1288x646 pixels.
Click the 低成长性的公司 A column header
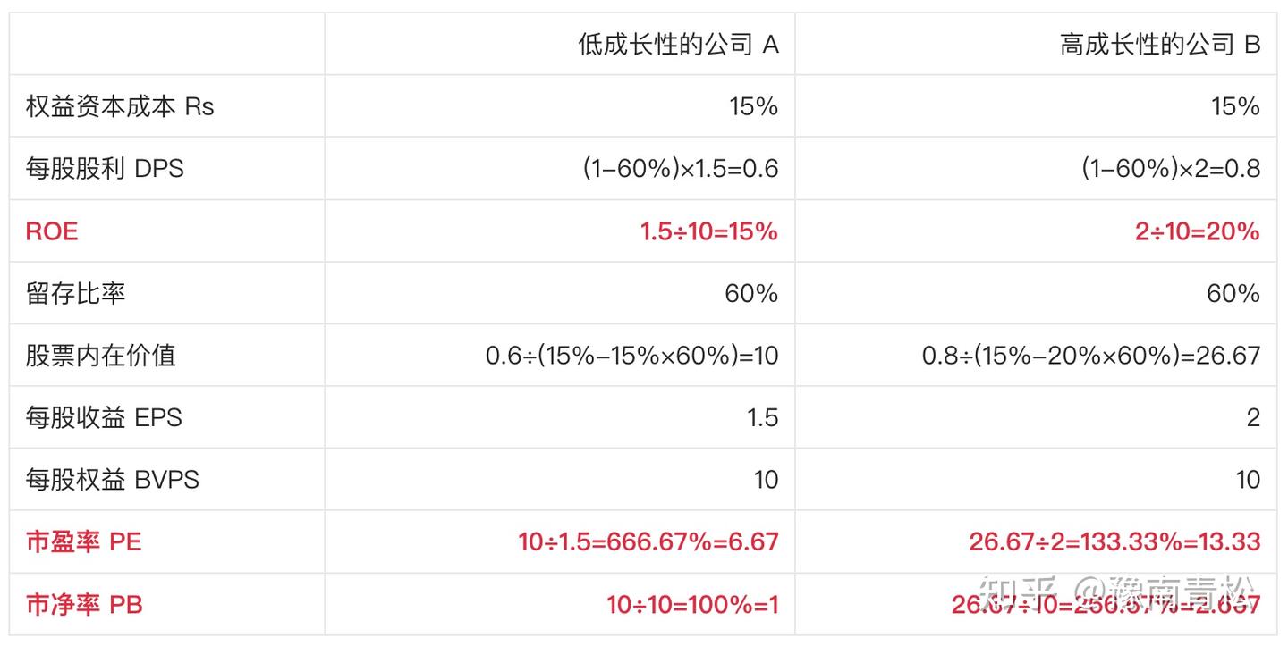678,45
